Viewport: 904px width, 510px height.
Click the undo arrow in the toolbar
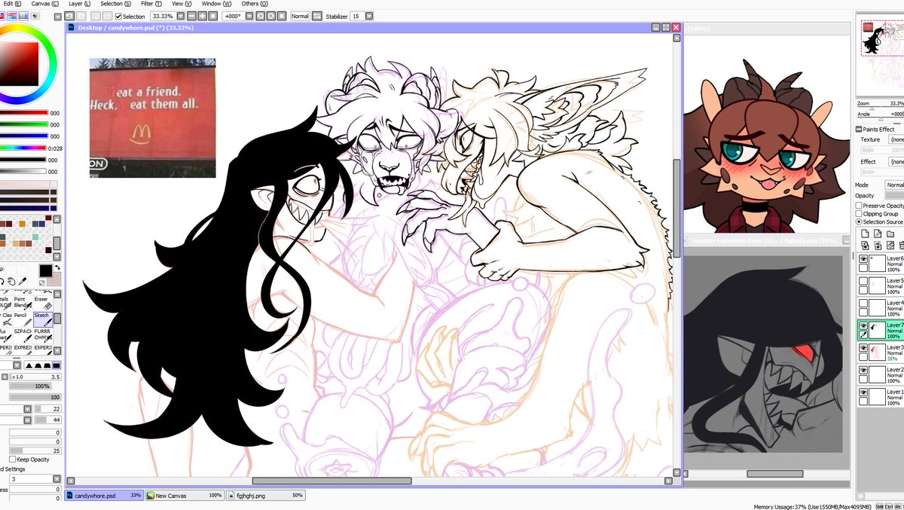[x=69, y=16]
